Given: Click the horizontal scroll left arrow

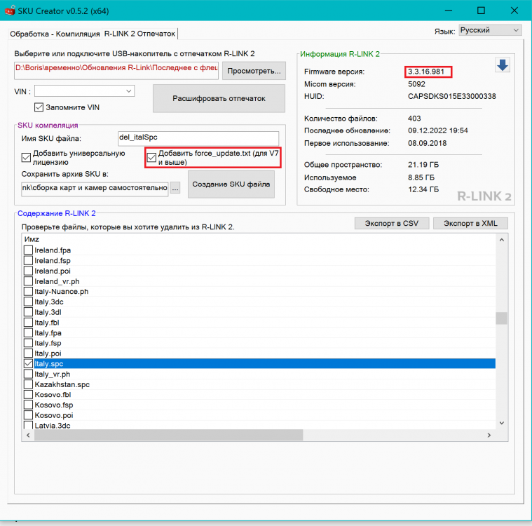Looking at the screenshot, I should click(x=28, y=435).
